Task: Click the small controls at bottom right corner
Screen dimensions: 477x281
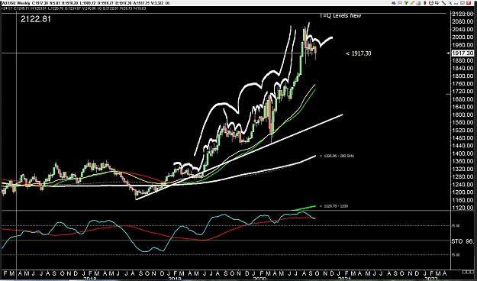Action: coord(468,272)
